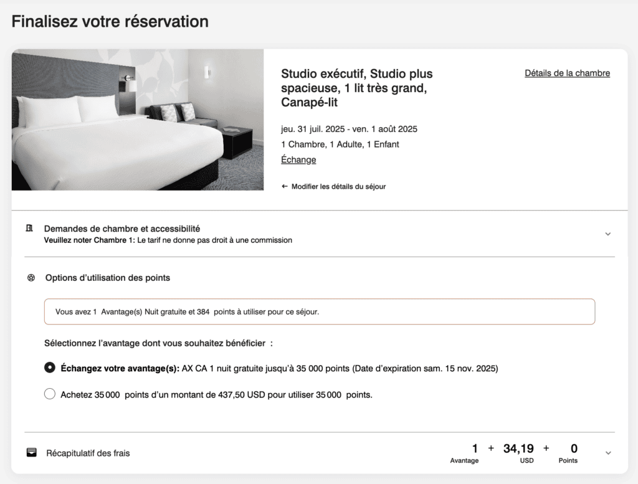Click the Nuit gratuite points notice box
This screenshot has height=484, width=638.
click(x=319, y=311)
